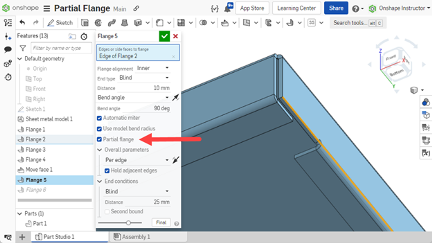Open the Learning Center
Viewport: 432px width, 243px height.
point(296,8)
